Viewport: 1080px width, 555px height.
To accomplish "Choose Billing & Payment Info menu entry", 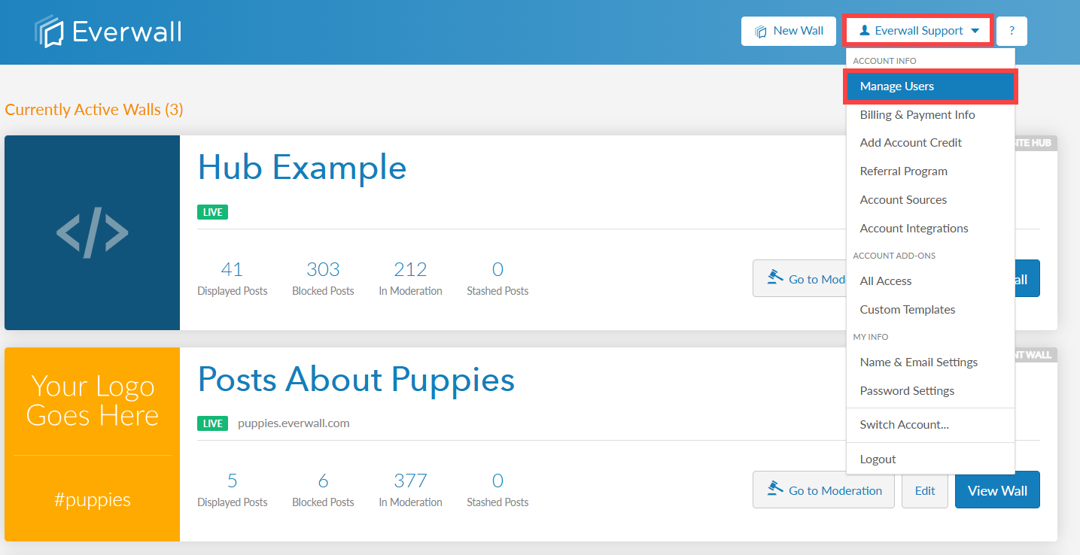I will pyautogui.click(x=917, y=114).
